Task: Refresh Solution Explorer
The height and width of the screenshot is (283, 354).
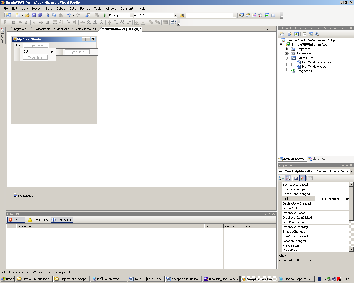Action: (x=296, y=34)
